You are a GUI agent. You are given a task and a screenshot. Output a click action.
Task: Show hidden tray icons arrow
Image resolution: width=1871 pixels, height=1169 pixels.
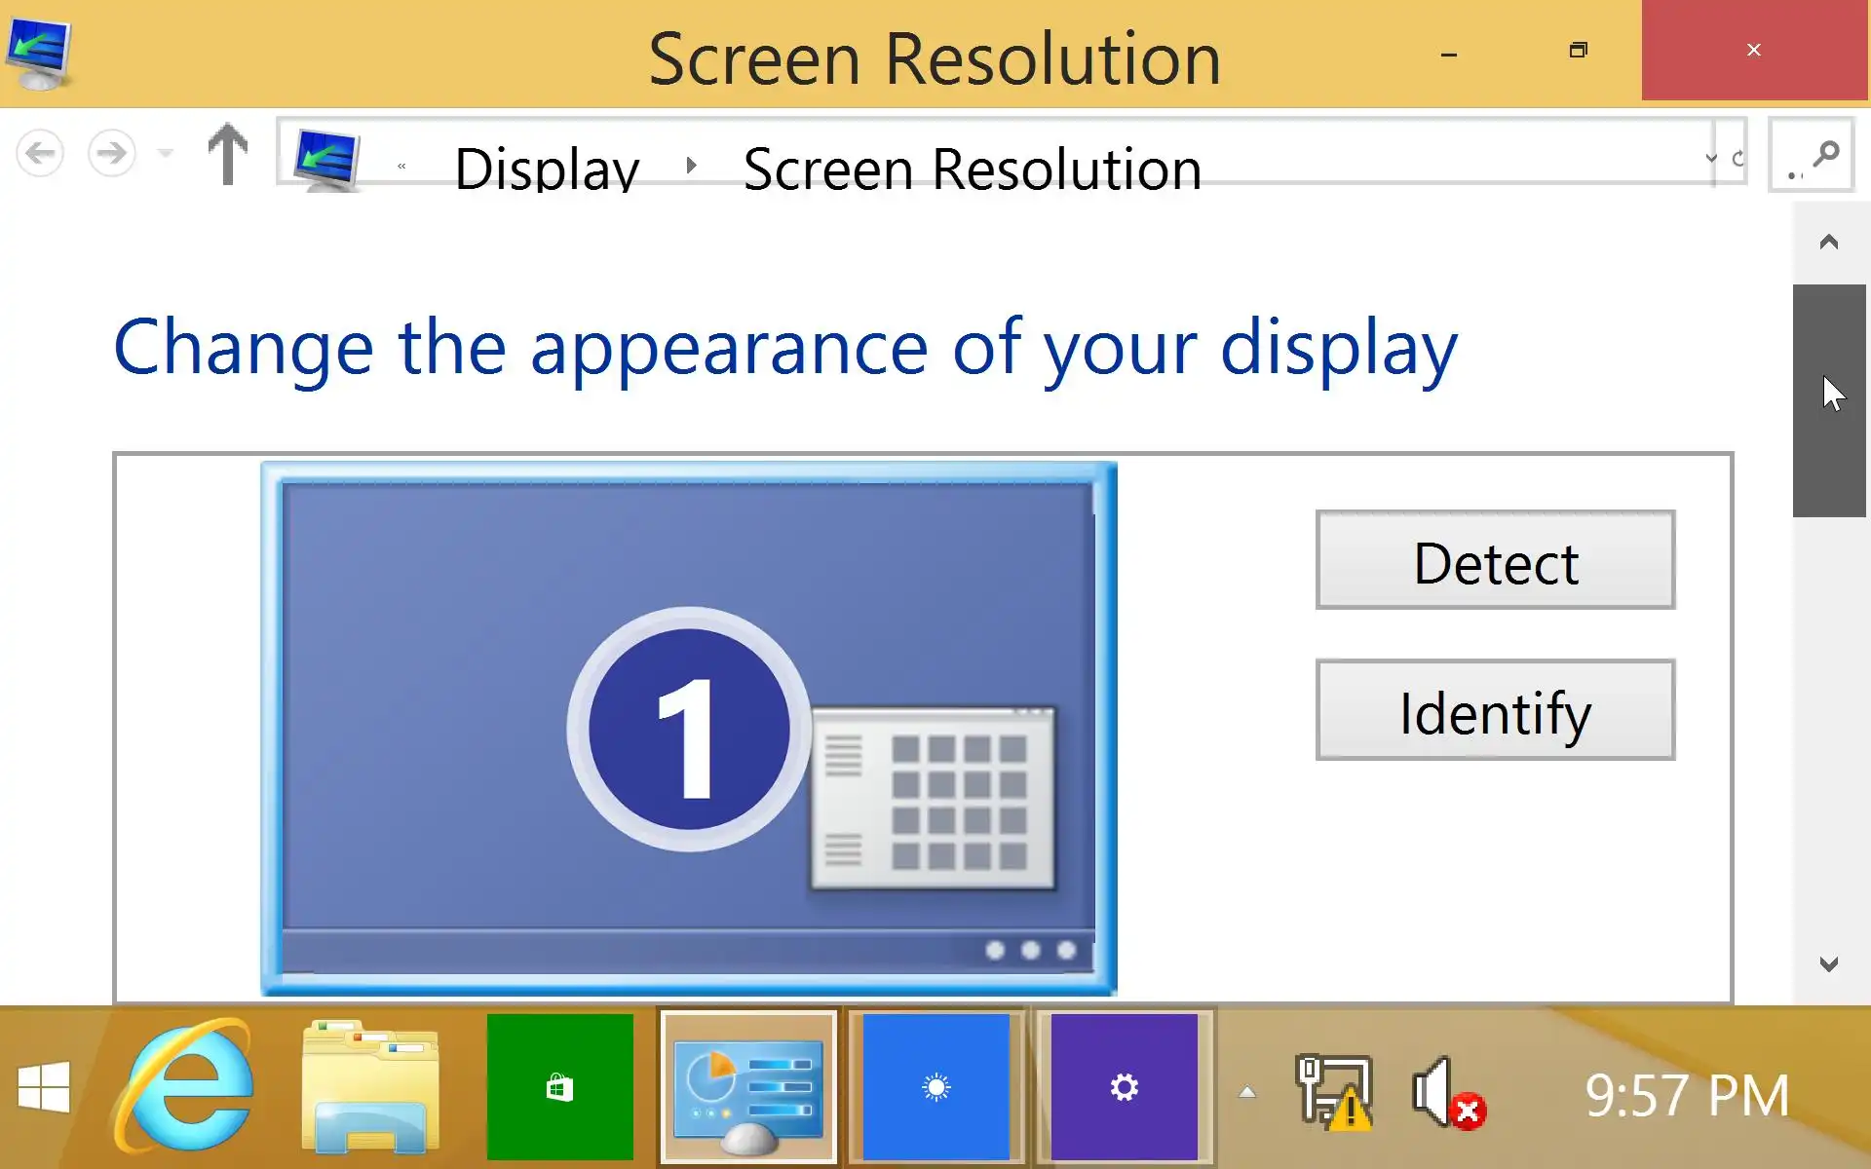tap(1246, 1092)
